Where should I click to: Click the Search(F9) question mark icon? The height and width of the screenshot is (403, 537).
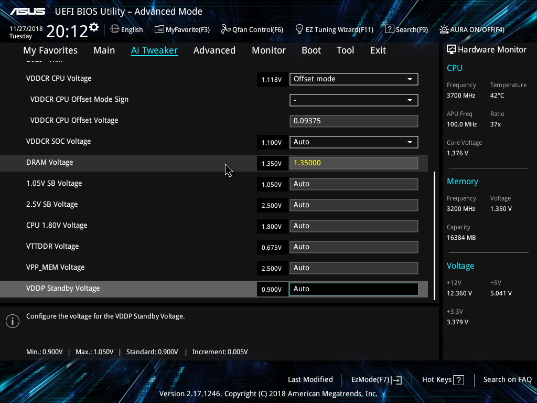(390, 29)
